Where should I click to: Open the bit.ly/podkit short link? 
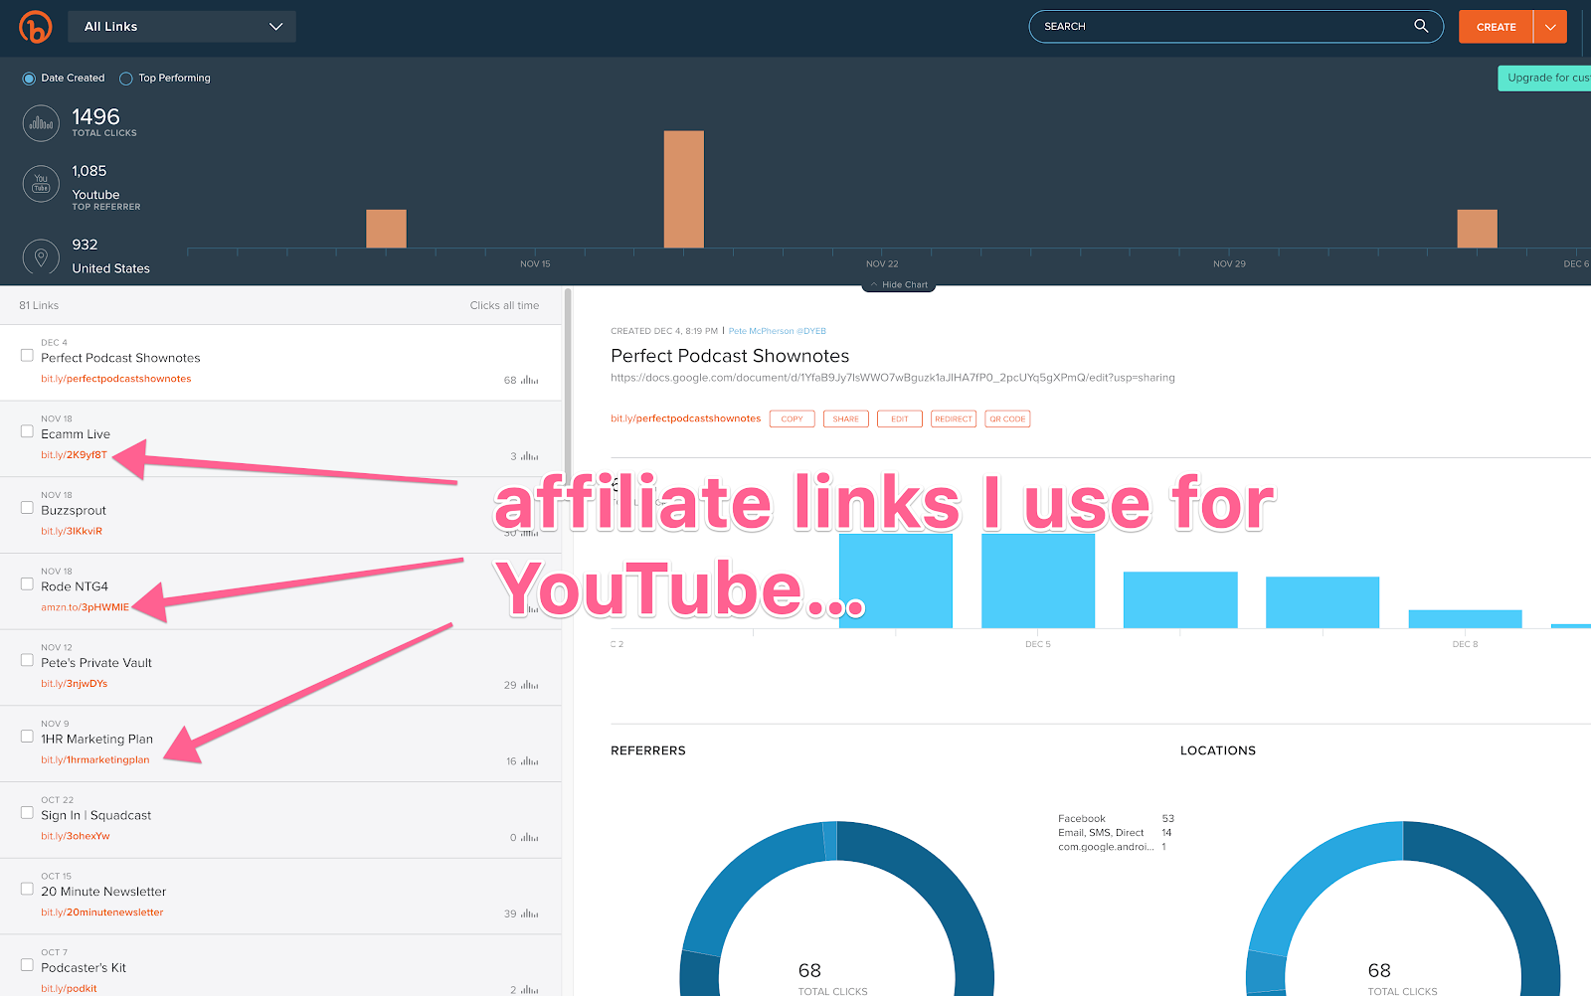[69, 989]
